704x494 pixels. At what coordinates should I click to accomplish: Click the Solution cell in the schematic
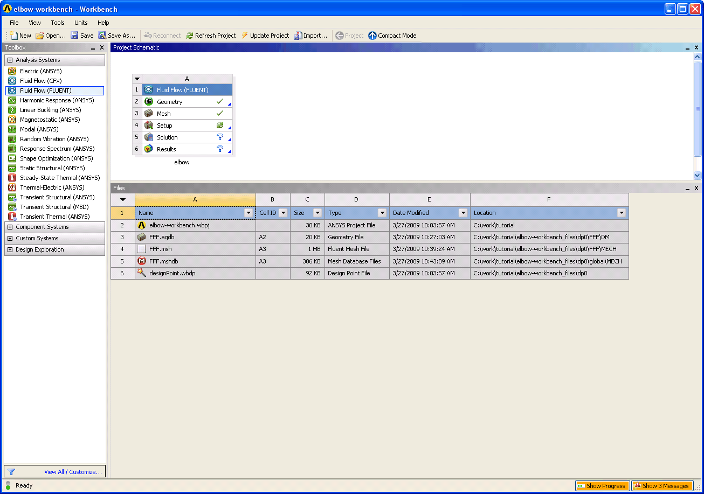pos(187,137)
